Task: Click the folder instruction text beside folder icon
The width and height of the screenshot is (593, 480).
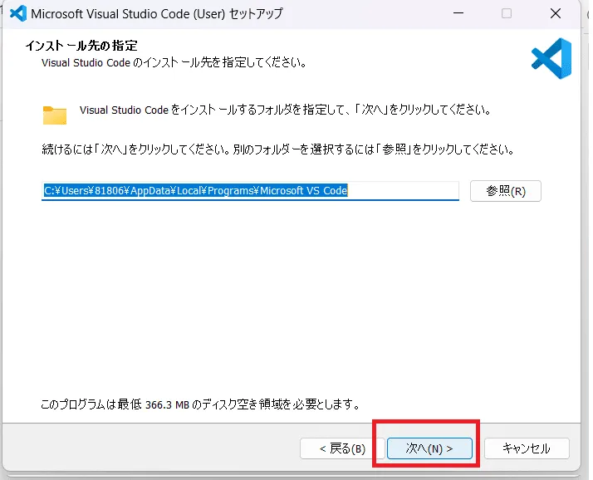Action: [x=286, y=110]
